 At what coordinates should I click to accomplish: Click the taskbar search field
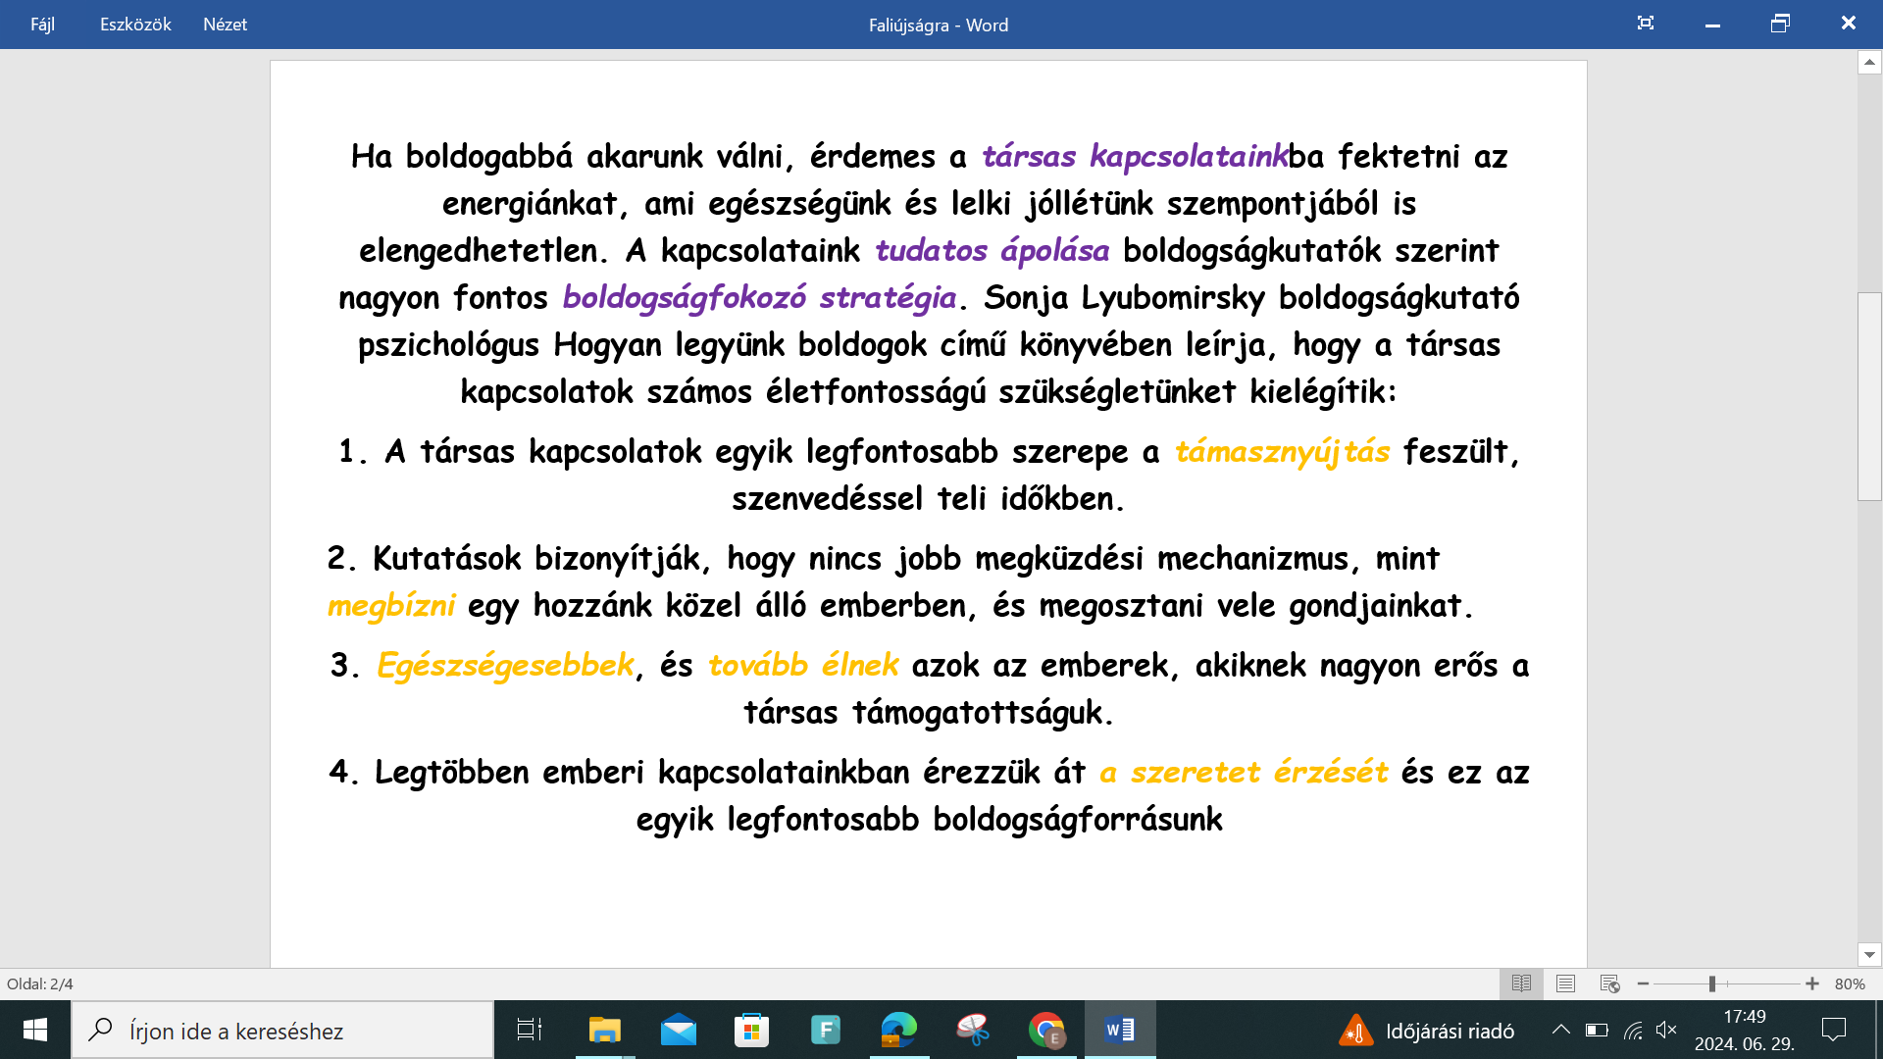click(282, 1030)
